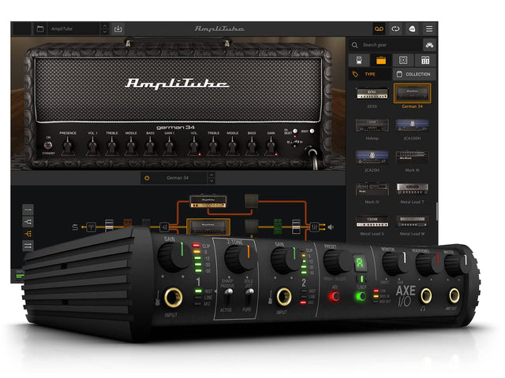505x378 pixels.
Task: Switch to the amp gear tab
Action: 381,60
